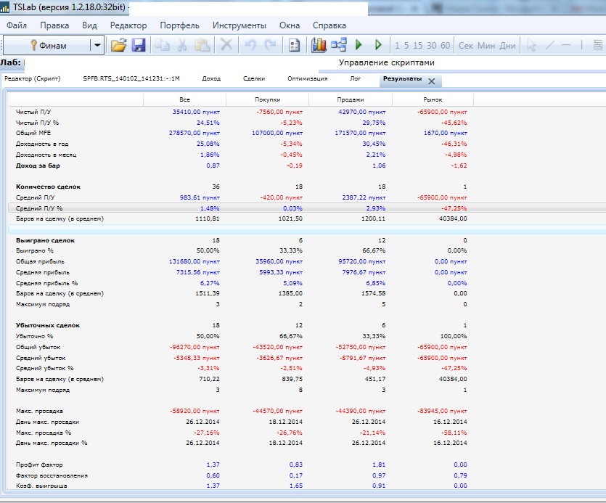Viewport: 606px width, 503px height.
Task: Open the bar chart icon in toolbar
Action: point(319,45)
